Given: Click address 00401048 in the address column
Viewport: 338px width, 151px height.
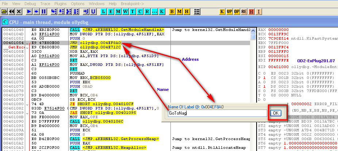Looking at the screenshot, I should (x=14, y=30).
